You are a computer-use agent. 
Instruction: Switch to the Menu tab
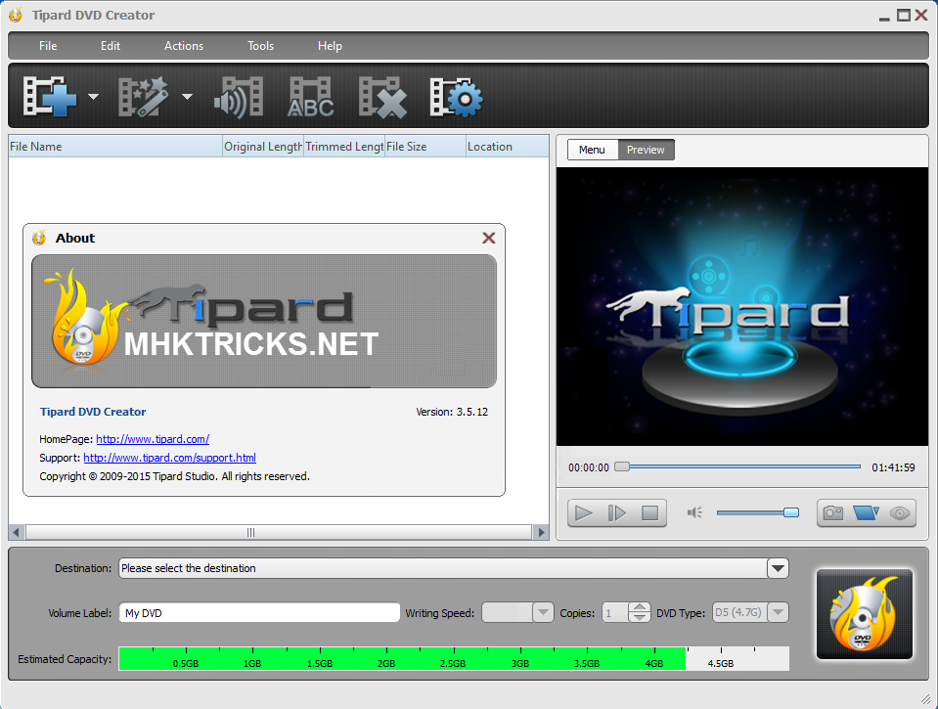(592, 150)
